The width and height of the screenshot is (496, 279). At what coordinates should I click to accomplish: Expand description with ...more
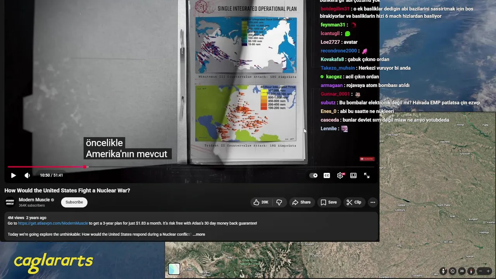[x=199, y=234]
